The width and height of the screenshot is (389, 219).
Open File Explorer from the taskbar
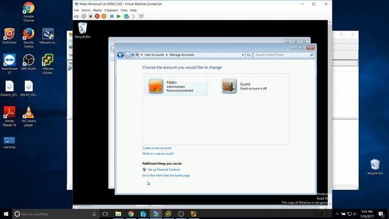pos(119,214)
